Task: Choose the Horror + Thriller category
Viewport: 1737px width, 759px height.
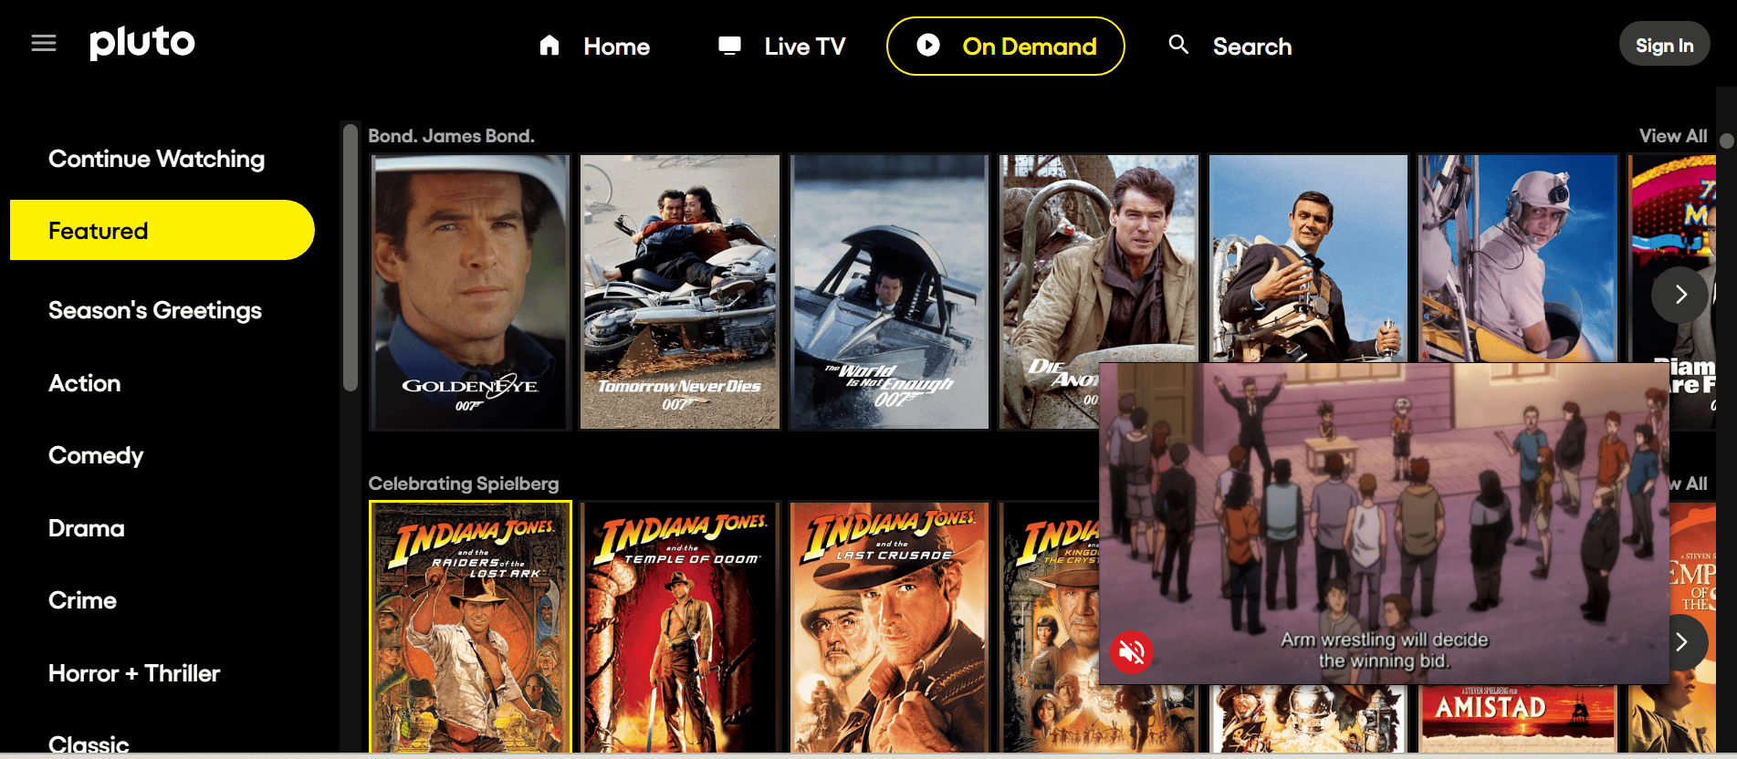Action: [x=134, y=673]
